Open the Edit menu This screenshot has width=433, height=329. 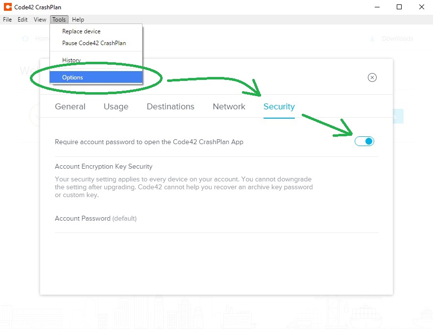(23, 20)
